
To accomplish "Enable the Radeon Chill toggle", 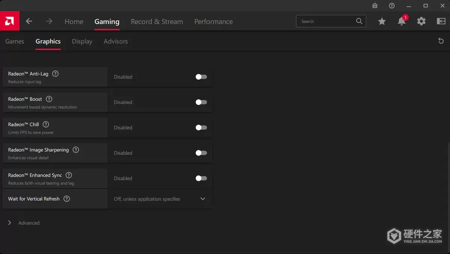I will pyautogui.click(x=201, y=128).
